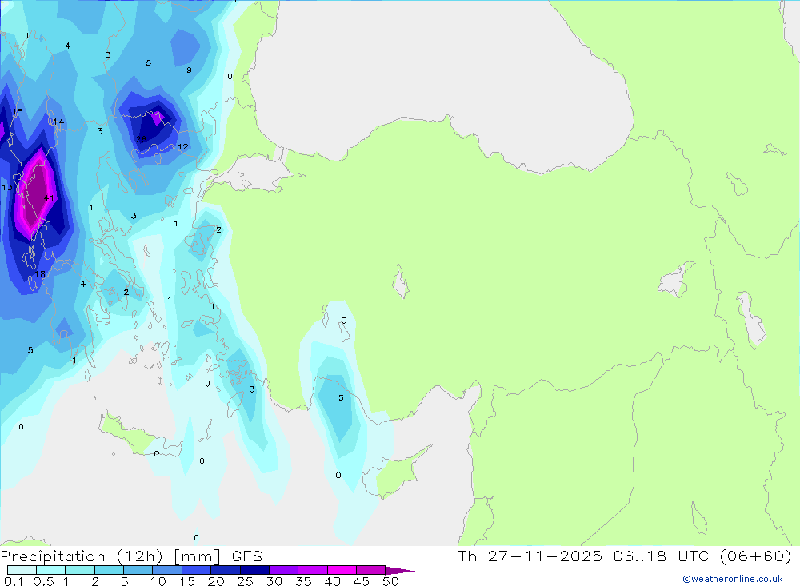Click the above-50 mm legend arrow tip

[400, 571]
